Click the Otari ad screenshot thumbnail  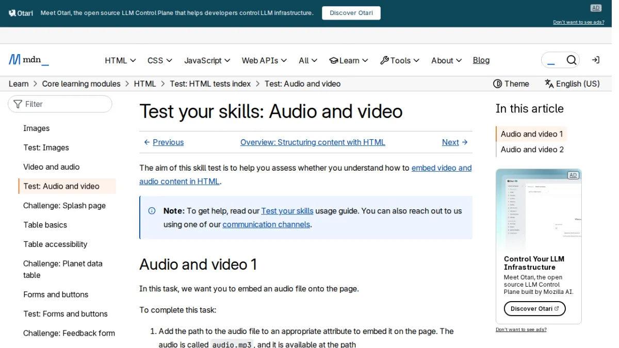pos(539,210)
